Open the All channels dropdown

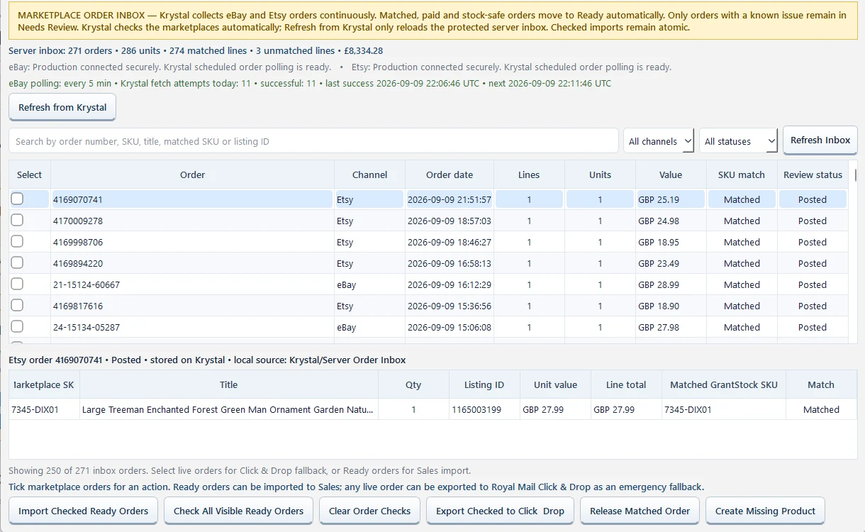(x=659, y=141)
